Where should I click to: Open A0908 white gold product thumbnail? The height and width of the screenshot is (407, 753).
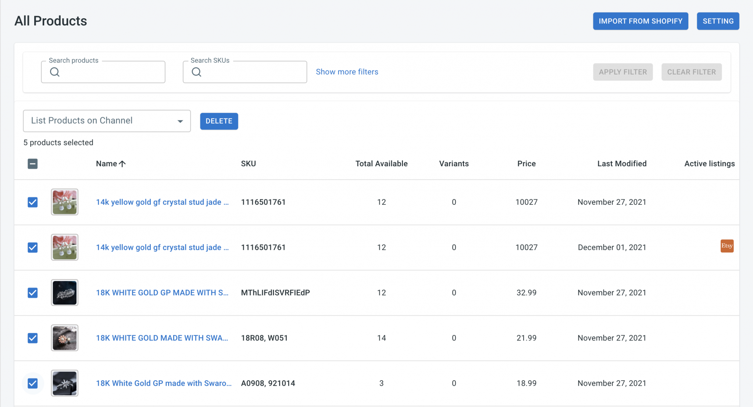[65, 383]
